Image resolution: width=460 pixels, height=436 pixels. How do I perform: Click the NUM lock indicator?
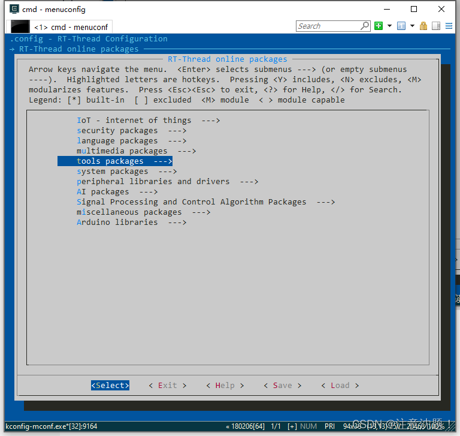click(308, 426)
